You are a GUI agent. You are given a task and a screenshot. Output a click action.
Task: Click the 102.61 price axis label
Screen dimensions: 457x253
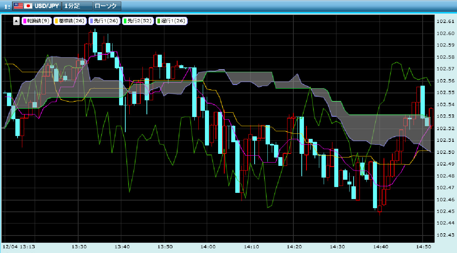pos(445,21)
